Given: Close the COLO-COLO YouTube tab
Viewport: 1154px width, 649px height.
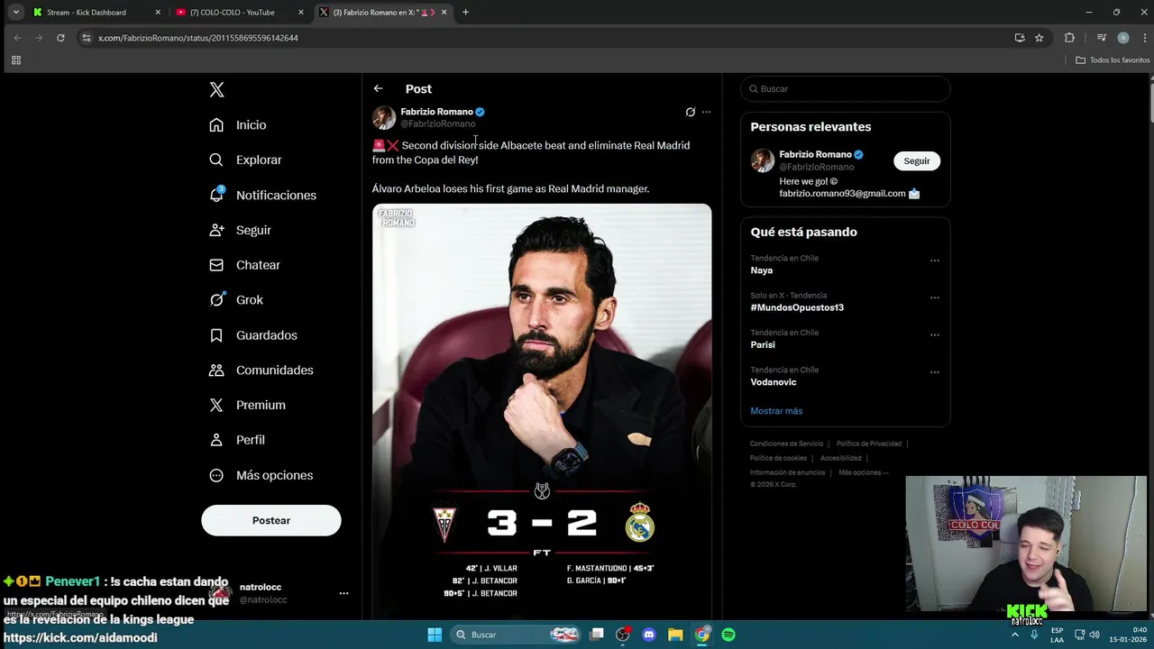Looking at the screenshot, I should (301, 13).
